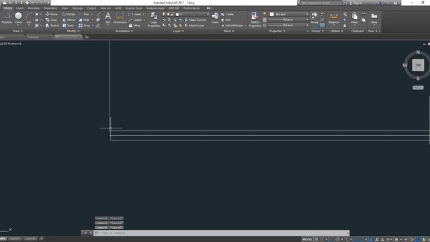Open Layer Properties manager

coord(154,19)
